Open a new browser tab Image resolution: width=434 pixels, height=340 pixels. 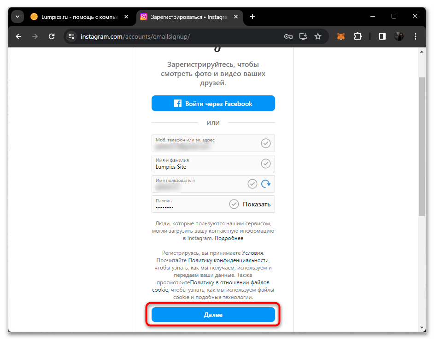pos(252,17)
